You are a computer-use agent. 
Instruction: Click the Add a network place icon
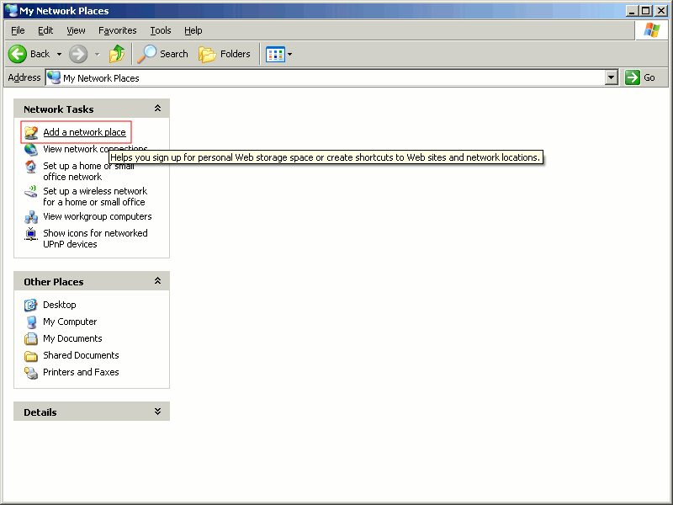(x=31, y=132)
